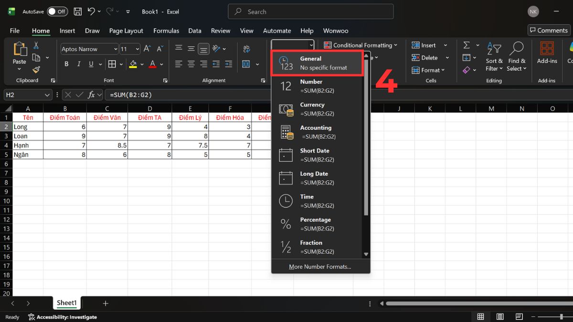Enable Wrap Text
This screenshot has height=322, width=573.
pos(247,48)
